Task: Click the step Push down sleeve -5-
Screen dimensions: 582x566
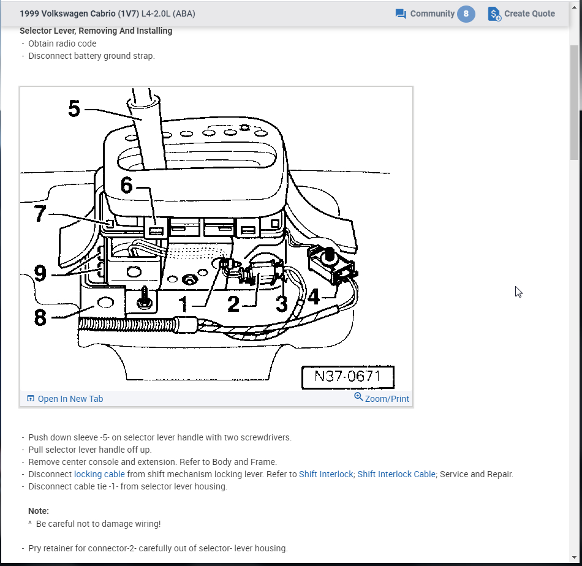Action: pos(160,437)
